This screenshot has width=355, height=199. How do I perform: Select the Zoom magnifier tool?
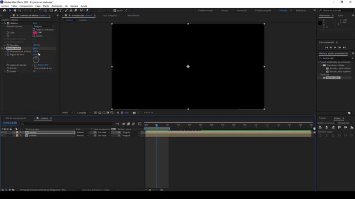[x=20, y=11]
